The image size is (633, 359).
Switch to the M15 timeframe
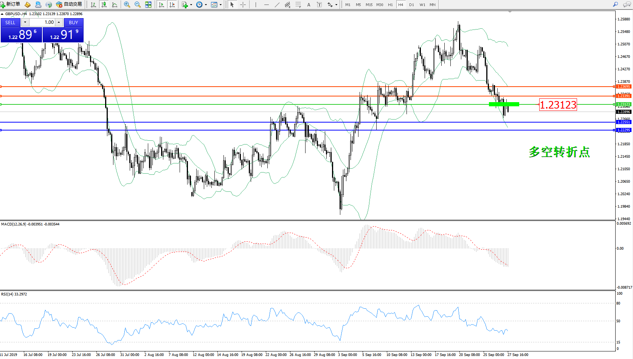(369, 5)
